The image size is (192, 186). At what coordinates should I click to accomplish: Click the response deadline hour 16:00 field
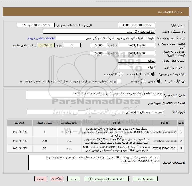pos(99,45)
